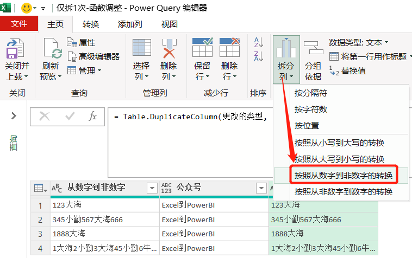The width and height of the screenshot is (412, 258).
Task: Open the 高级编辑器
Action: click(93, 56)
